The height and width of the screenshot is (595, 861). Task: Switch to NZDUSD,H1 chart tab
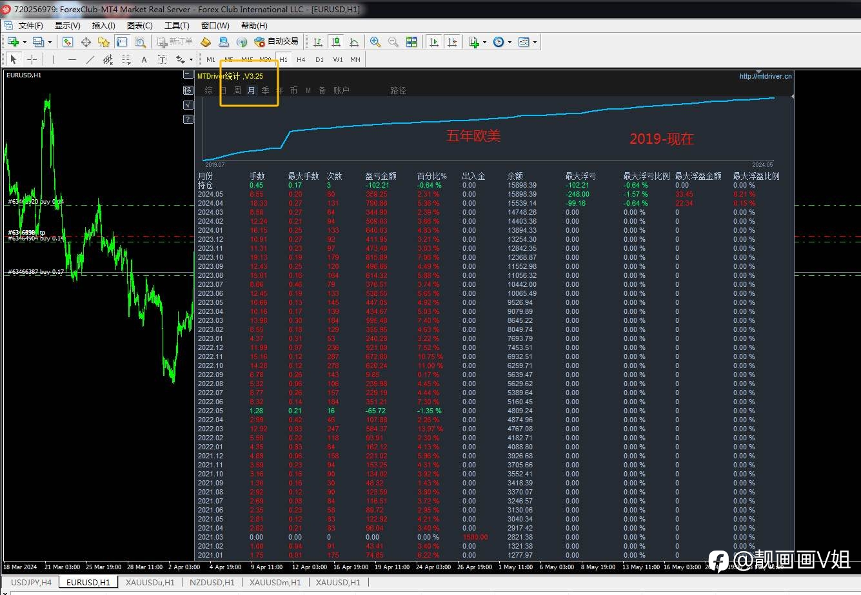(x=212, y=582)
